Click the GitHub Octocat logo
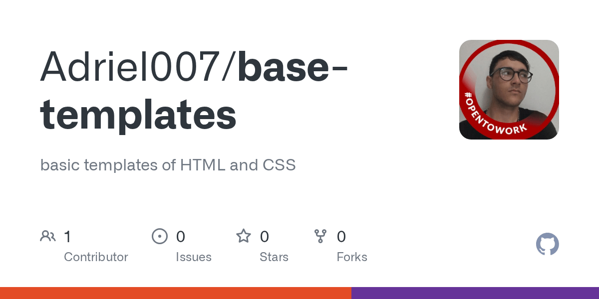This screenshot has height=299, width=599. [548, 245]
